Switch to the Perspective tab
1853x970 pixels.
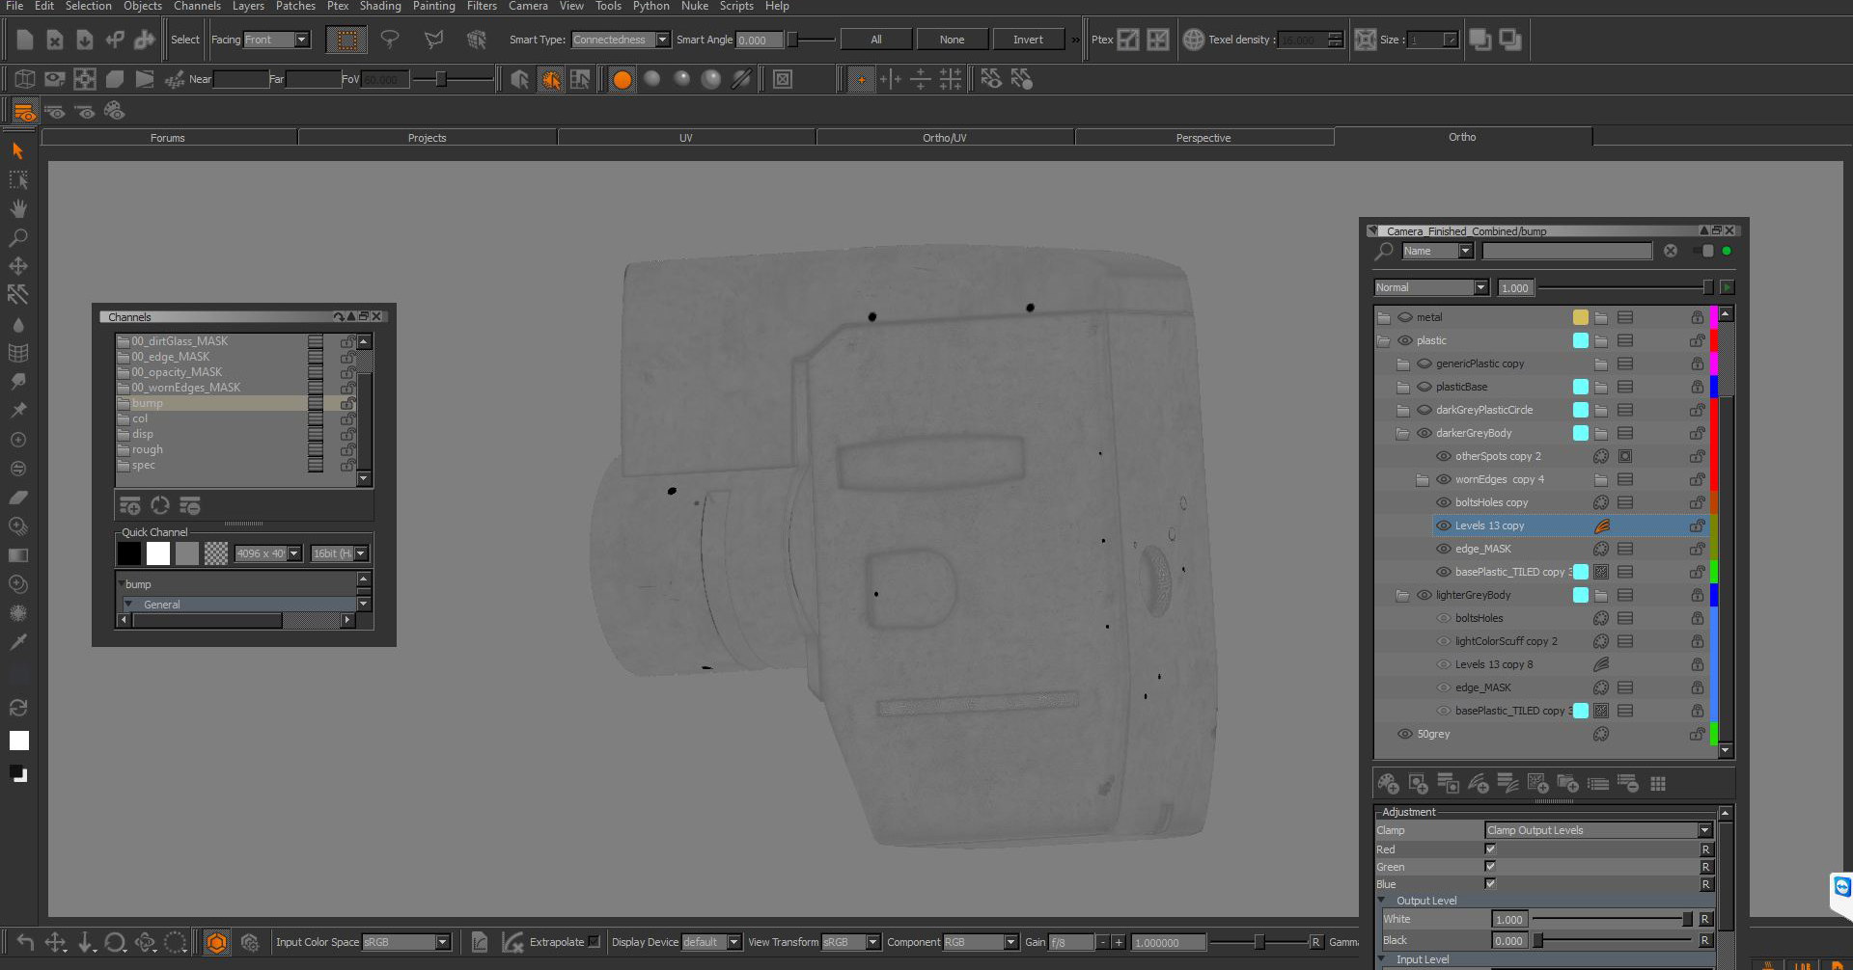(x=1203, y=138)
